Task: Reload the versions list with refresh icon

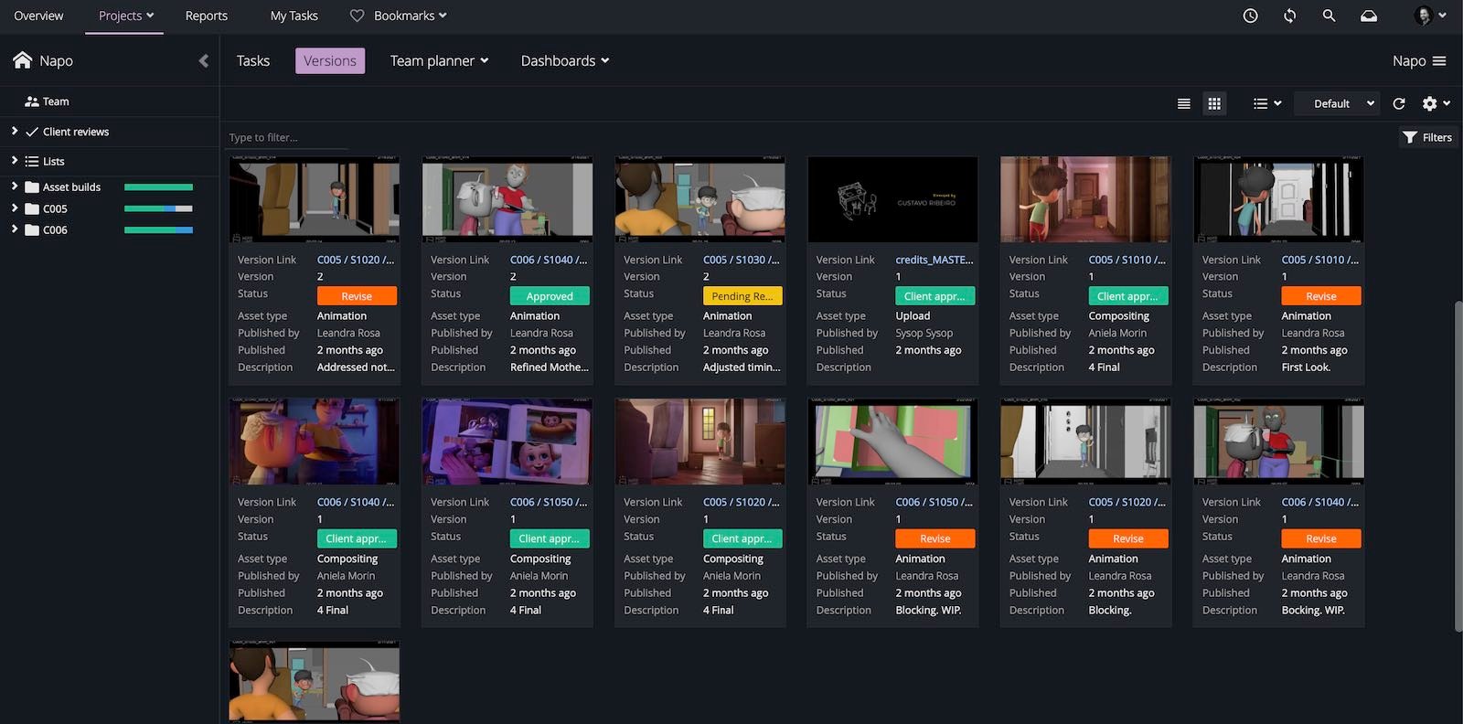Action: (x=1398, y=103)
